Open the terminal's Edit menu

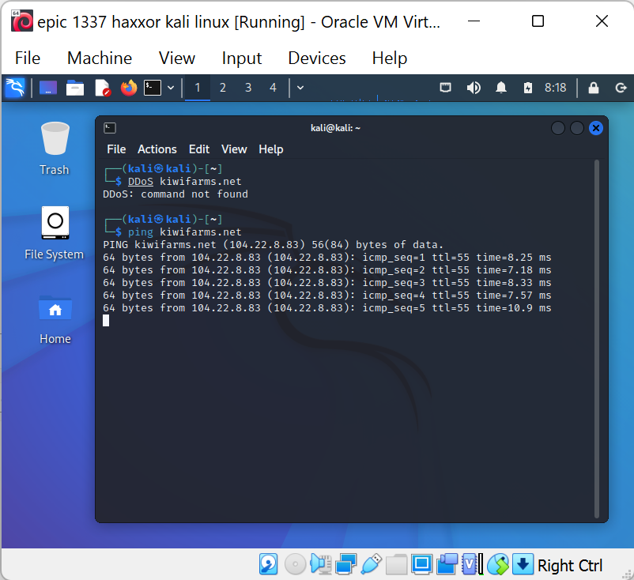tap(199, 149)
